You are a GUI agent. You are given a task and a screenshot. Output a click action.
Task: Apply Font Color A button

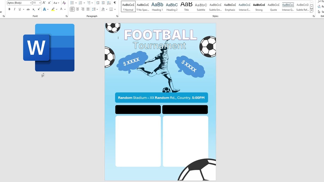[x=61, y=9]
